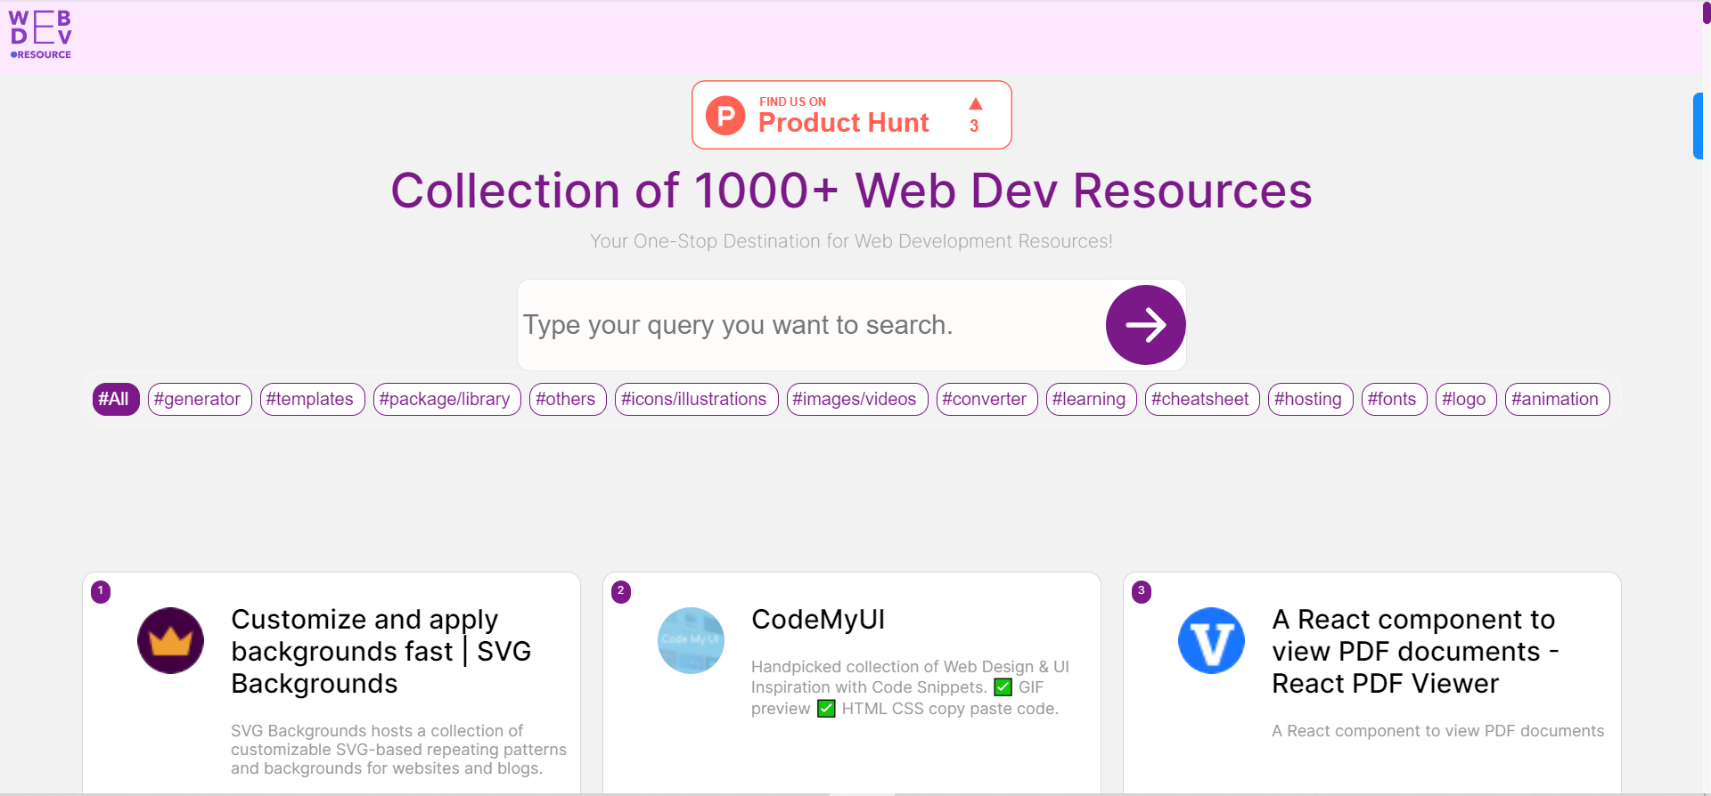Filter by the #generator tag
This screenshot has height=796, width=1711.
coord(200,399)
